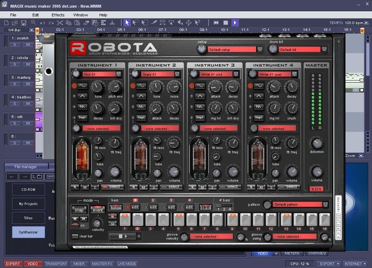The image size is (372, 268).
Task: Select sawtooth waveform for Instrument 3
Action: coord(200,107)
